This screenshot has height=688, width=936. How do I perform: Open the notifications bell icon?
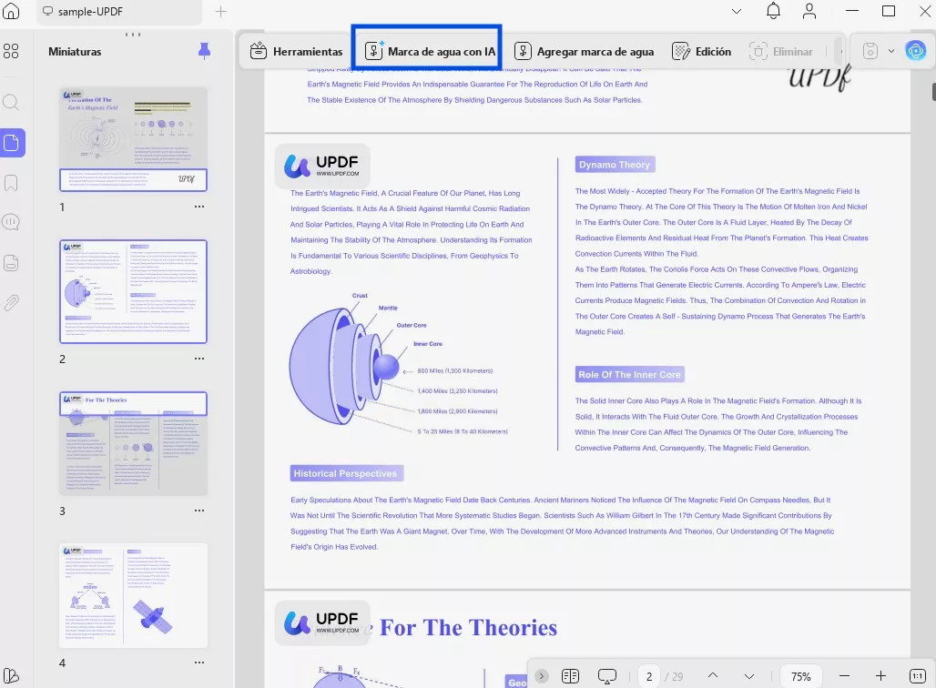(x=773, y=11)
